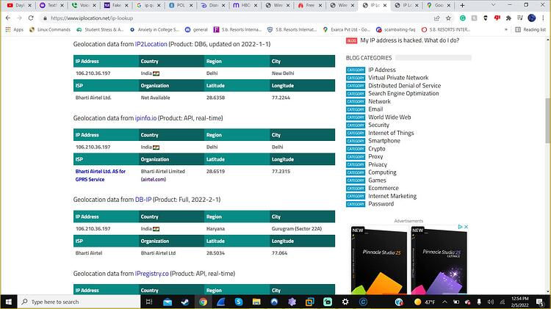Open the Search Engine Optimization category
This screenshot has height=309, width=551.
(x=403, y=93)
